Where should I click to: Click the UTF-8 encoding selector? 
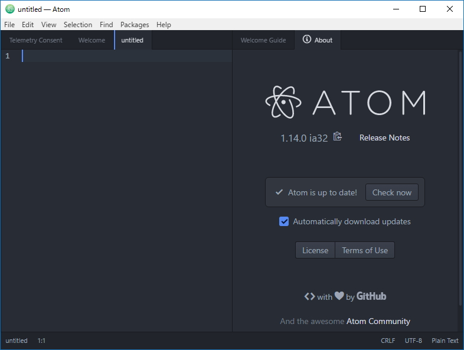tap(413, 341)
